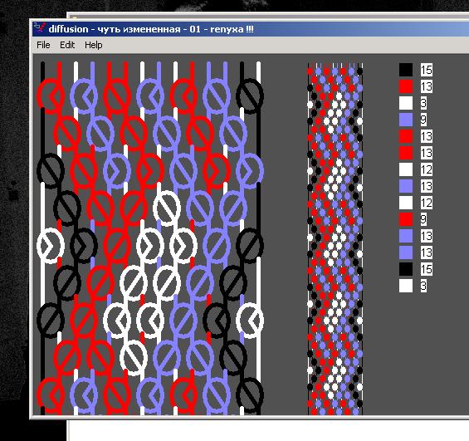Click the white knot on right edge
469x441 pixels.
[x=250, y=321]
